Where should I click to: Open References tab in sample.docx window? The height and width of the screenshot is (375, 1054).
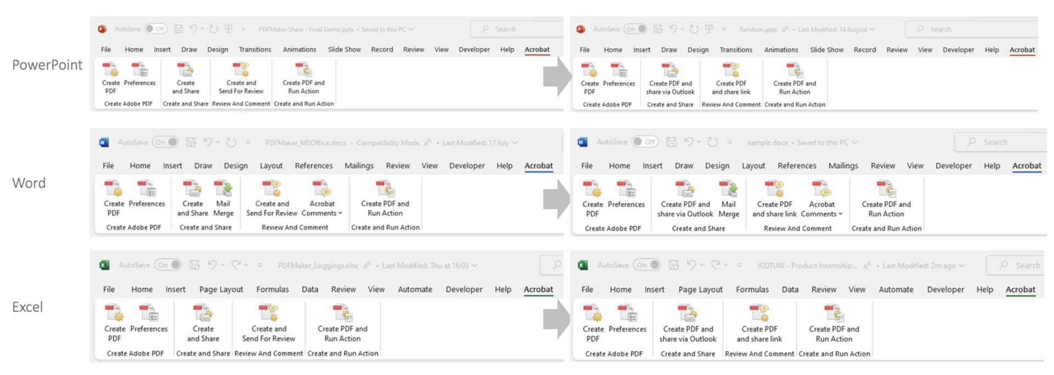pyautogui.click(x=797, y=166)
